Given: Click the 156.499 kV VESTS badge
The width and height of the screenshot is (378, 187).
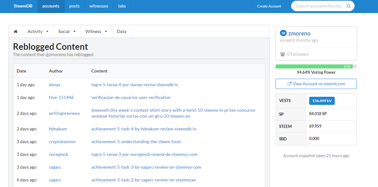Looking at the screenshot, I should click(x=322, y=101).
